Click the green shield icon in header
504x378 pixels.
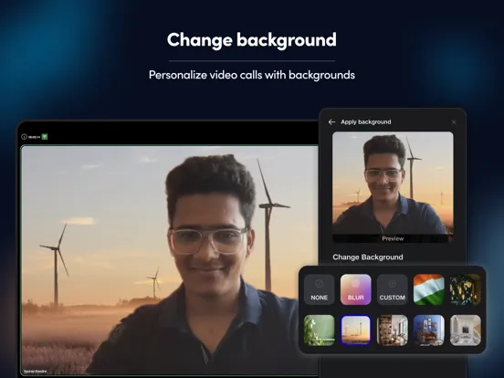tap(45, 137)
